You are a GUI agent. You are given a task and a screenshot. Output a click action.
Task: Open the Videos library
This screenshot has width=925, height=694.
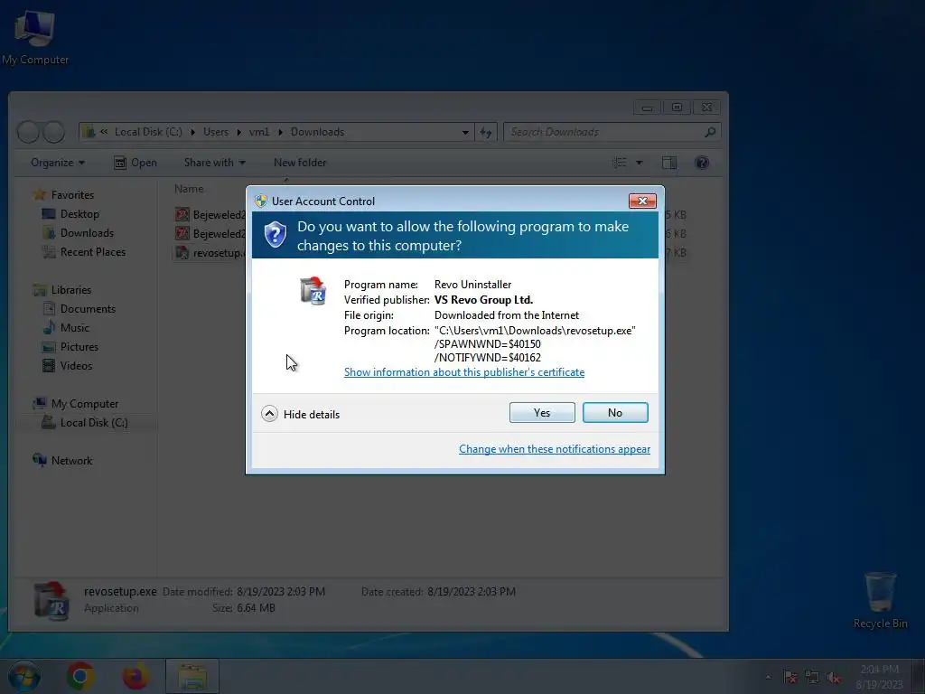[76, 365]
